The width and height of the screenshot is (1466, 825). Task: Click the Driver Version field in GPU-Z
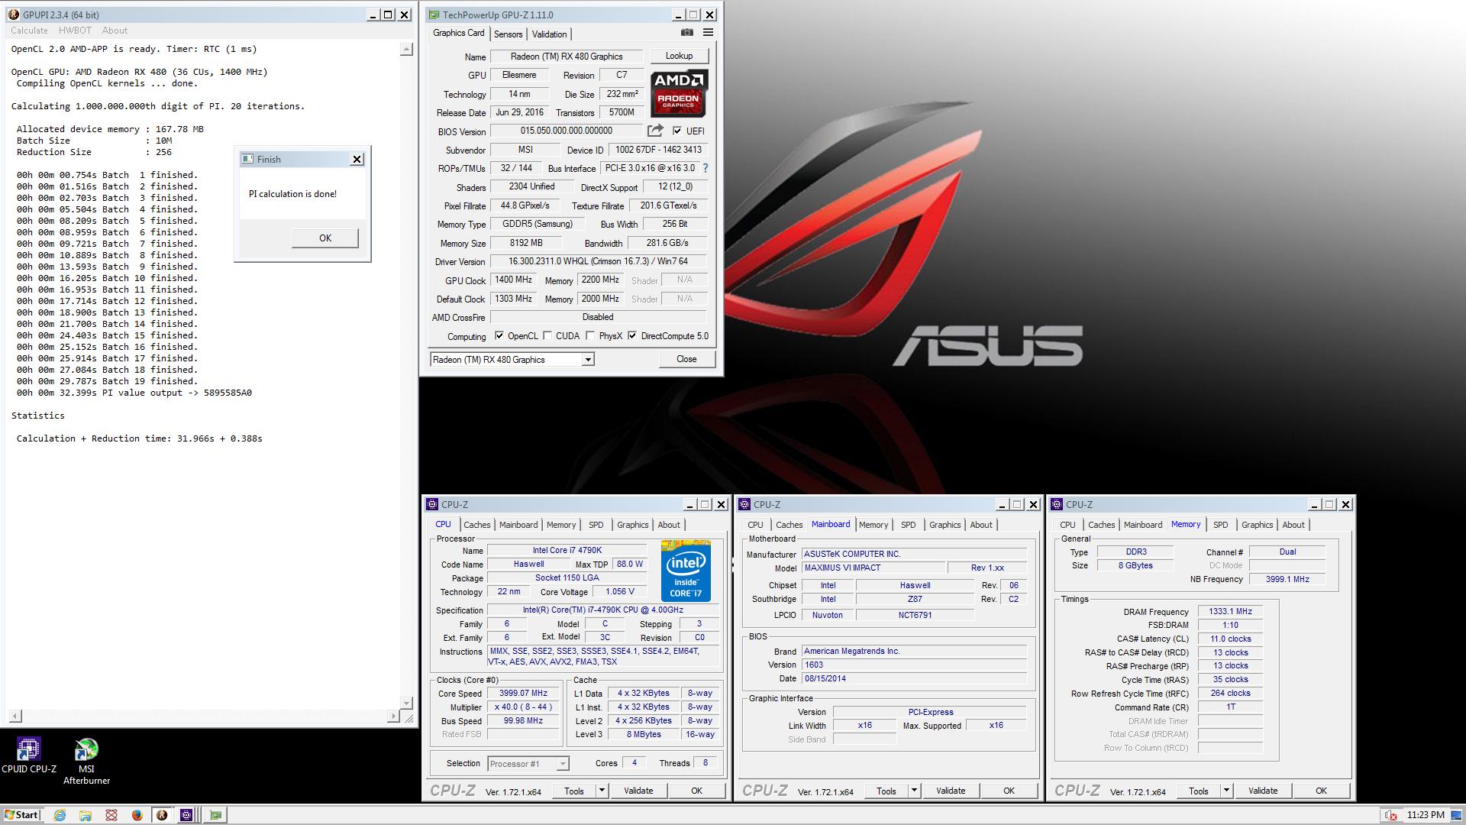point(599,261)
